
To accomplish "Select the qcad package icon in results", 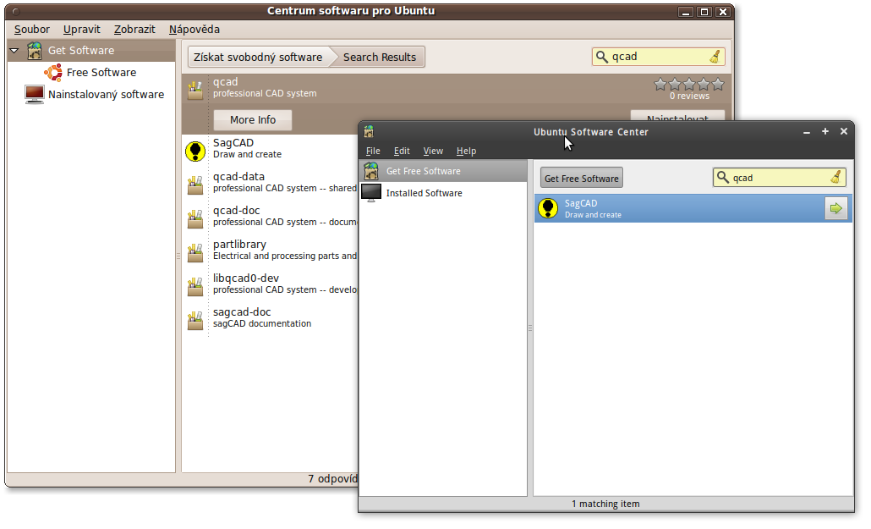I will tap(195, 90).
